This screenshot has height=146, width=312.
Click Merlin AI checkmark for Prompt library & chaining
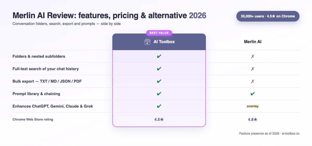tap(253, 94)
